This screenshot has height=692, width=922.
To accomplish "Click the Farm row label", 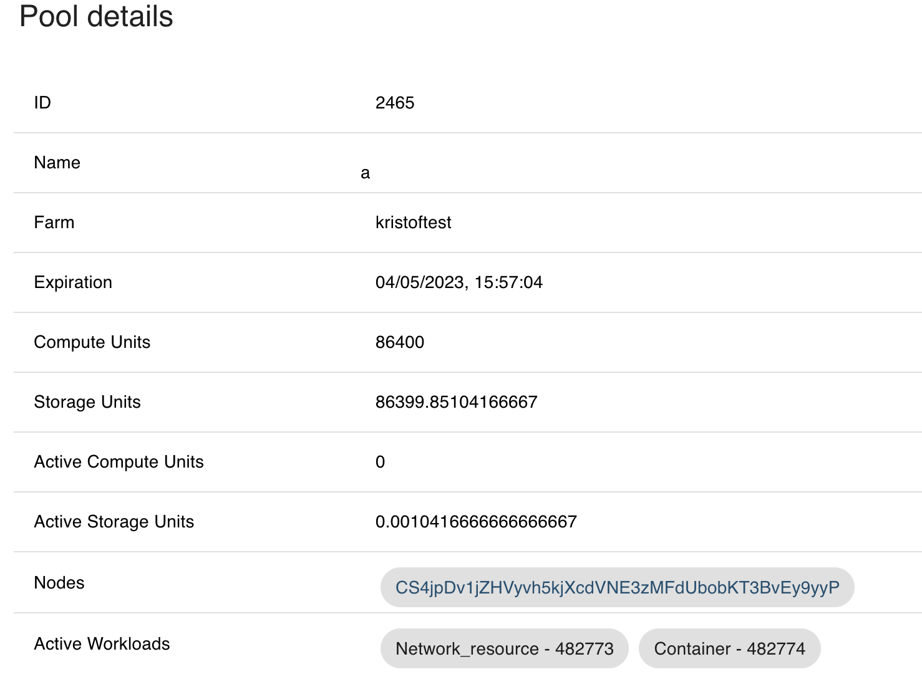I will (x=54, y=223).
